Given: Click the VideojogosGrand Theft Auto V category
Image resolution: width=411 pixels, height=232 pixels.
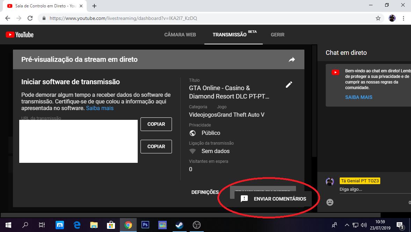Looking at the screenshot, I should pyautogui.click(x=227, y=115).
